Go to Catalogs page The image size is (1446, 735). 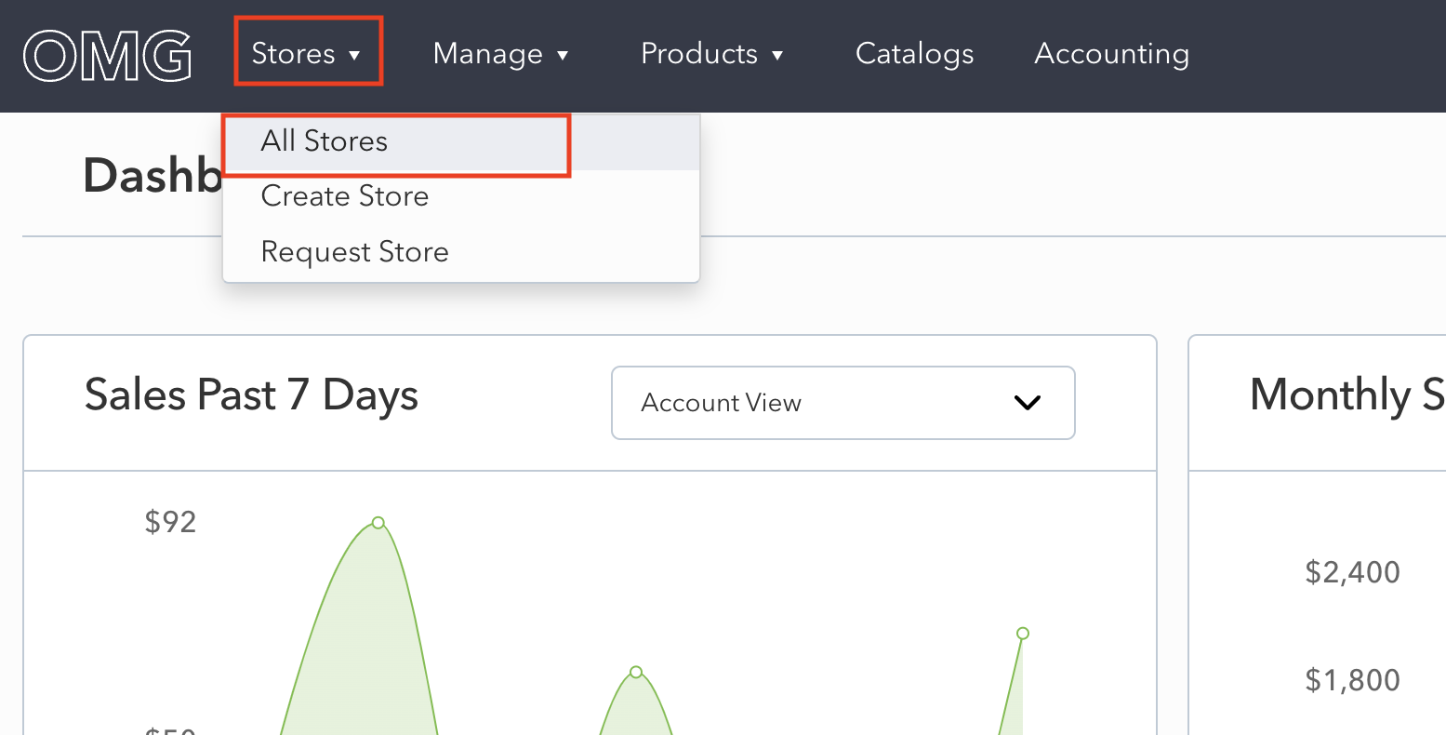(x=914, y=54)
